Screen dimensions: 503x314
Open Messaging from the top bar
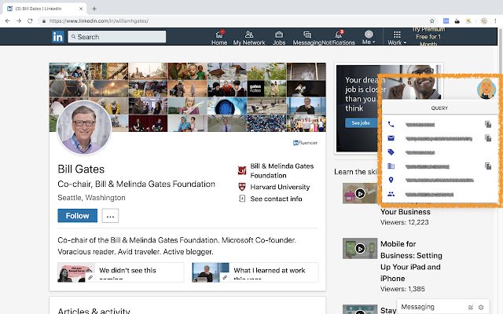(x=307, y=37)
